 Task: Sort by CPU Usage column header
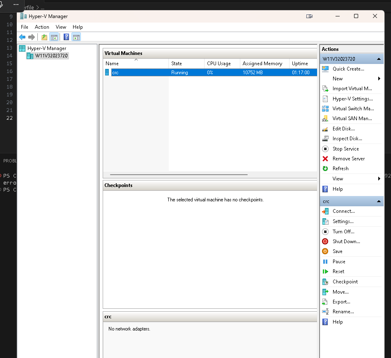coord(222,64)
